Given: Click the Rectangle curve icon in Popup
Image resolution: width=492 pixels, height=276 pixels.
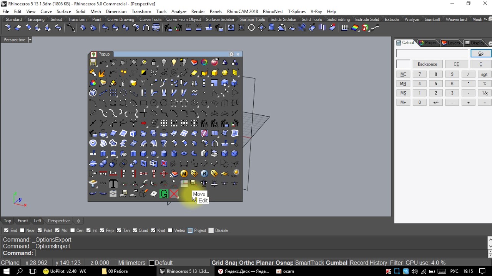Looking at the screenshot, I should point(143,103).
